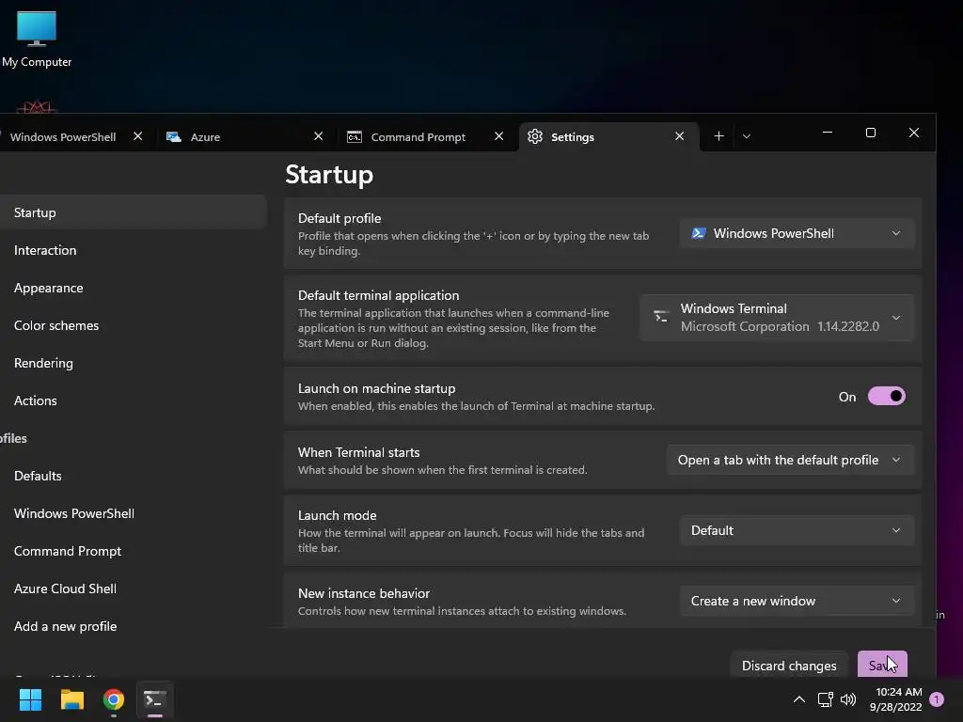963x722 pixels.
Task: Open Google Chrome from taskbar
Action: pos(114,699)
